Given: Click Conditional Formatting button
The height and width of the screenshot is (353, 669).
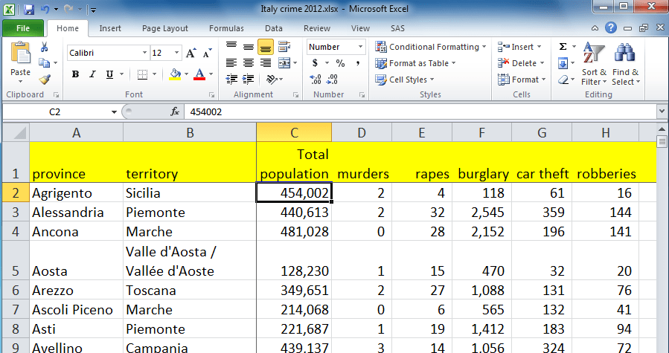Looking at the screenshot, I should 431,47.
